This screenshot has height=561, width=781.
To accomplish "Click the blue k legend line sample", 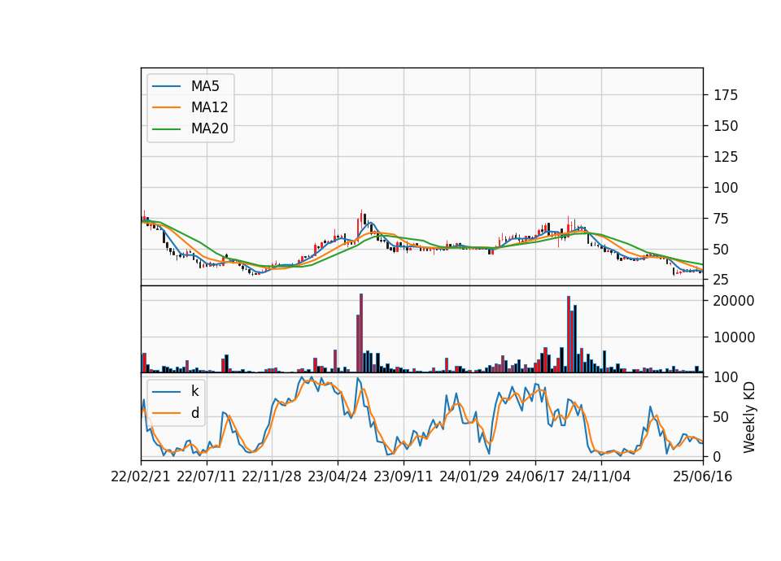I will pos(166,392).
